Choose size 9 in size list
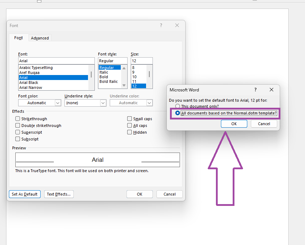 (x=139, y=72)
